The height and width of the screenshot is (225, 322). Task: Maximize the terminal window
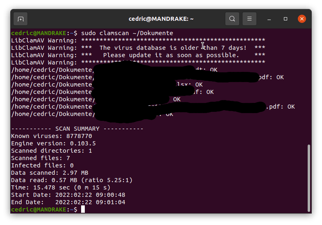[x=286, y=19]
